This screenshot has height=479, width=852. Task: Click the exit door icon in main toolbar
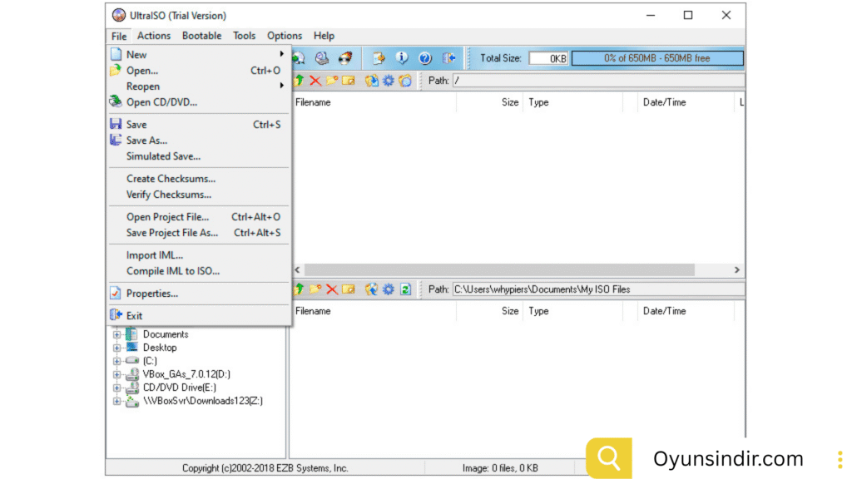point(449,58)
